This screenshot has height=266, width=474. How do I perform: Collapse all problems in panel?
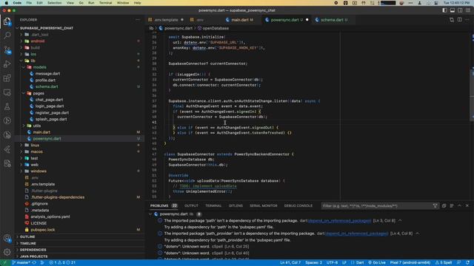click(x=444, y=205)
